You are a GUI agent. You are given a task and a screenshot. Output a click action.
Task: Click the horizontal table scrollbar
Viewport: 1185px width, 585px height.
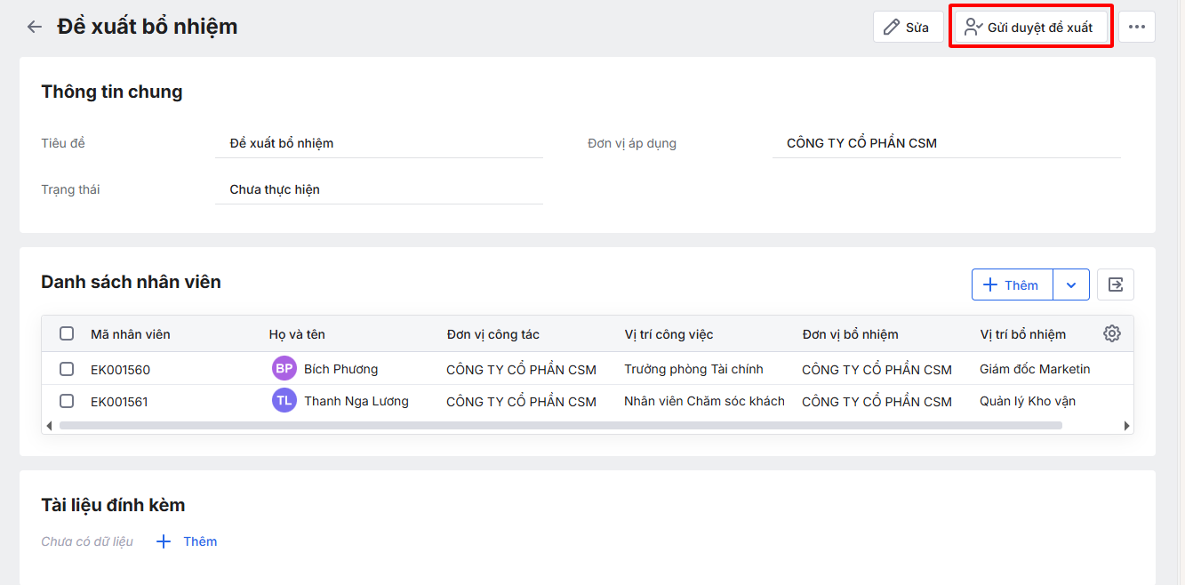tap(560, 426)
